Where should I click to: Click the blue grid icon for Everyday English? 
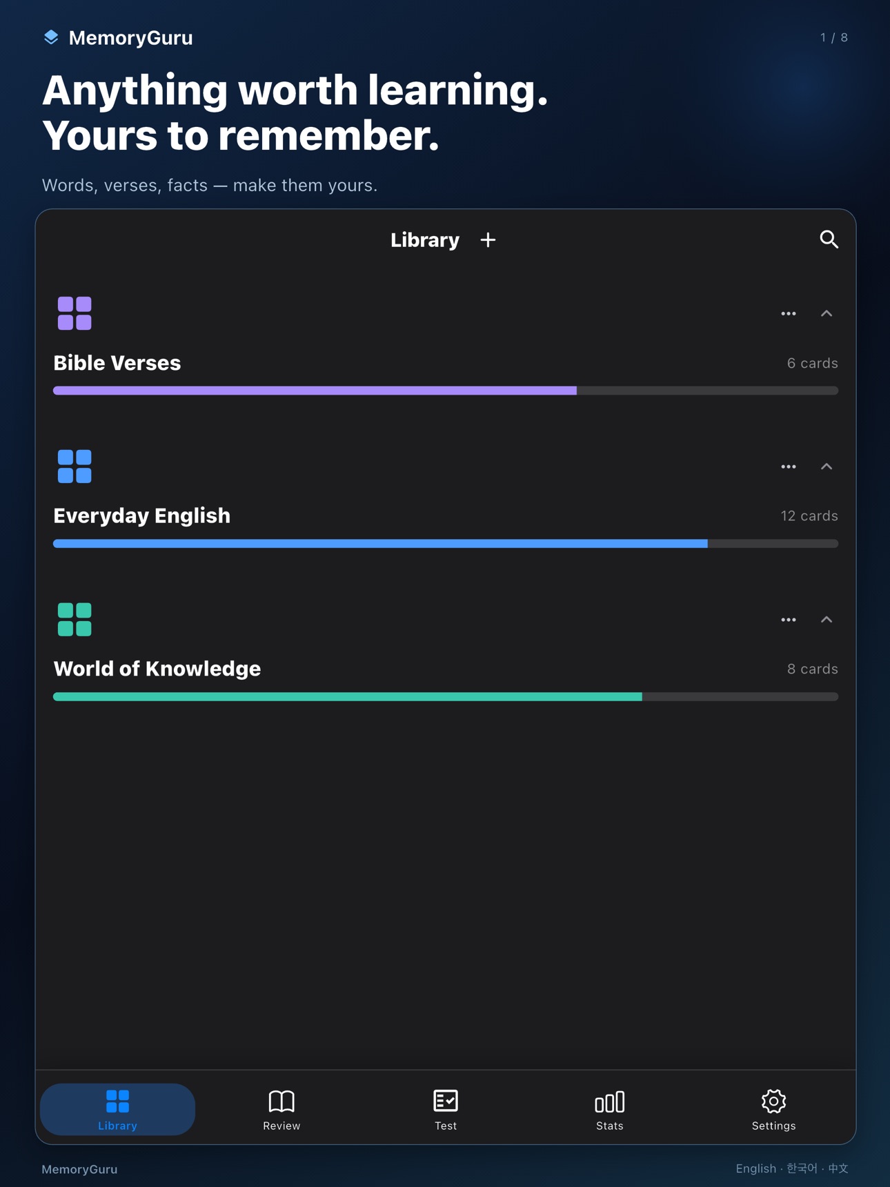[75, 467]
